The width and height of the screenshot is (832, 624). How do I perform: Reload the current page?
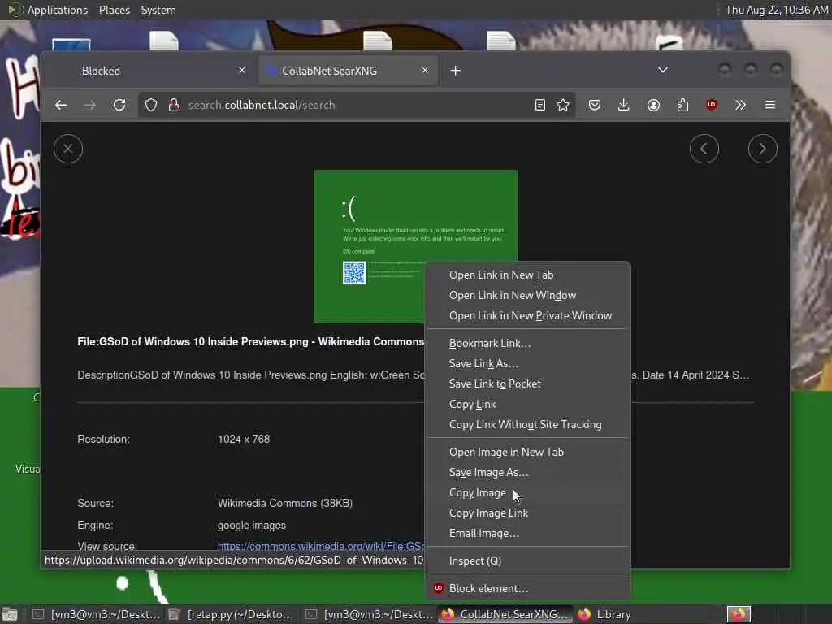pos(119,105)
